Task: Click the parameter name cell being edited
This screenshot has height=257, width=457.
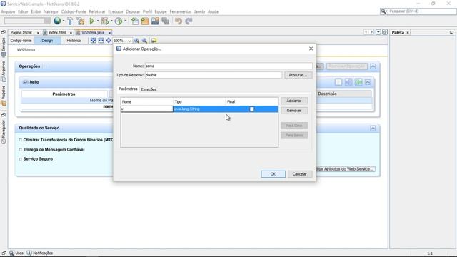Action: [147, 109]
